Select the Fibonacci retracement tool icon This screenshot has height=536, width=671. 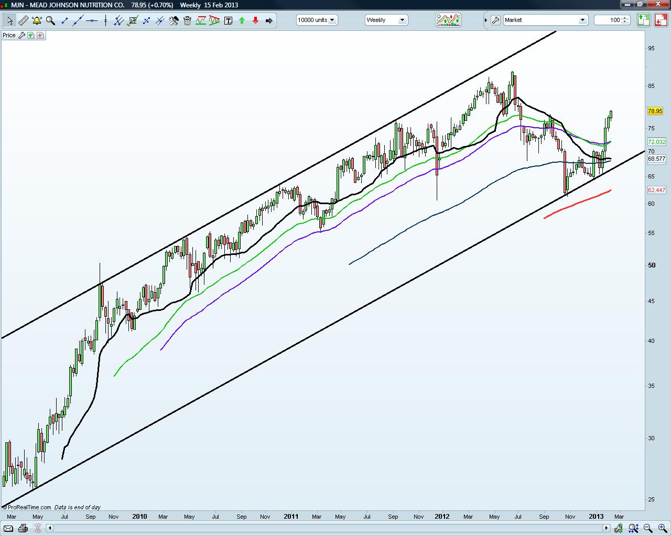133,20
